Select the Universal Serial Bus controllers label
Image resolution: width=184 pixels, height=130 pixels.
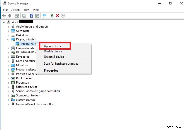pos(35,104)
